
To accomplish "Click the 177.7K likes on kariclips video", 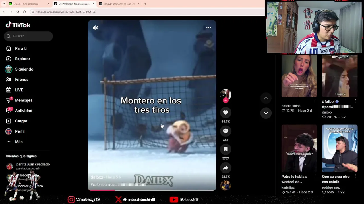I will (289, 192).
